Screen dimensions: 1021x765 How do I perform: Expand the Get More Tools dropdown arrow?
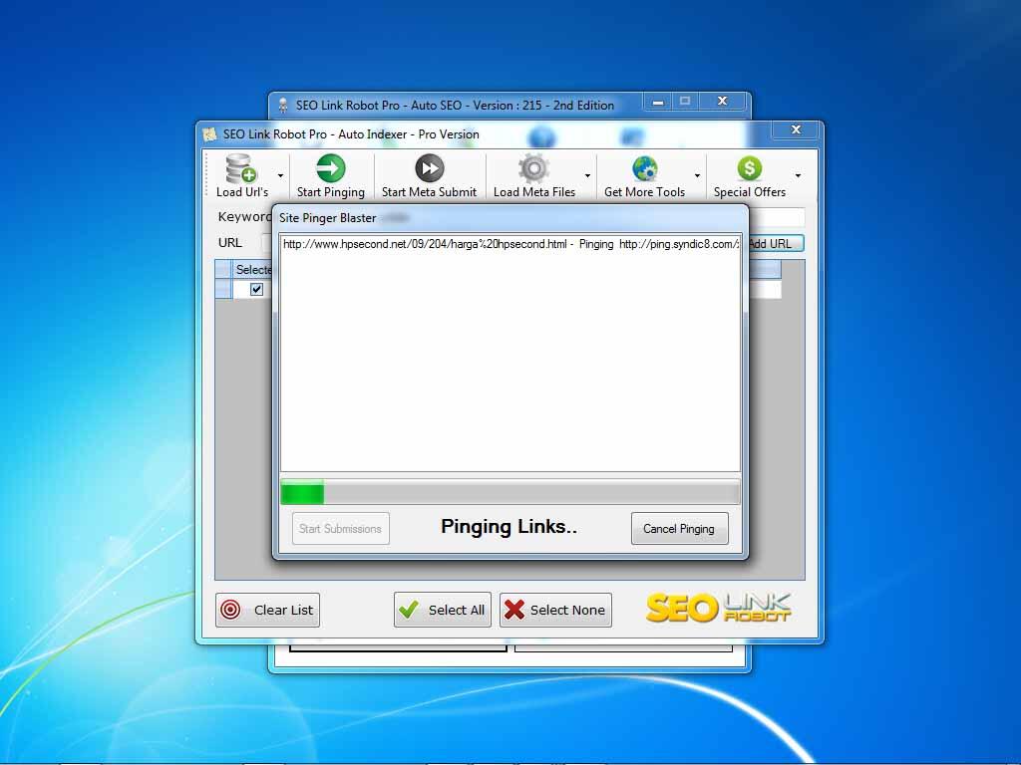pyautogui.click(x=697, y=175)
